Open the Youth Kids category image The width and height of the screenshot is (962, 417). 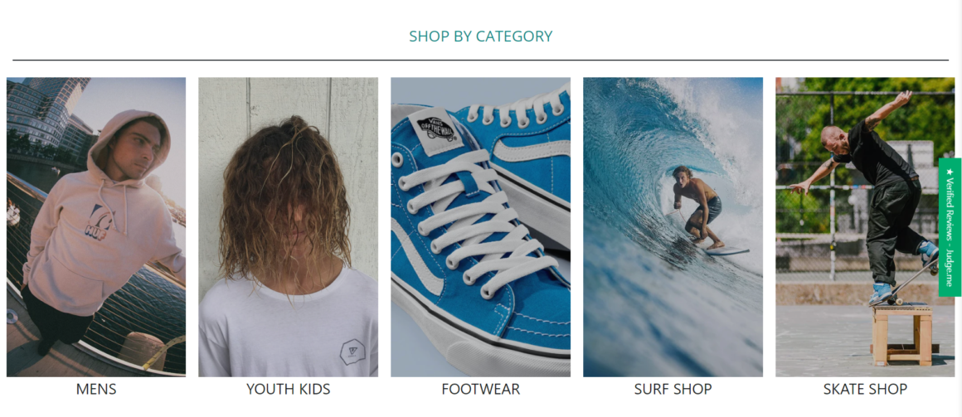289,227
